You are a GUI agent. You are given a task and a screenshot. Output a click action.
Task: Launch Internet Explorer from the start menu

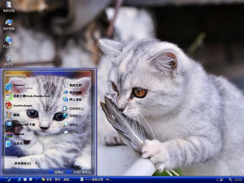coord(19,87)
